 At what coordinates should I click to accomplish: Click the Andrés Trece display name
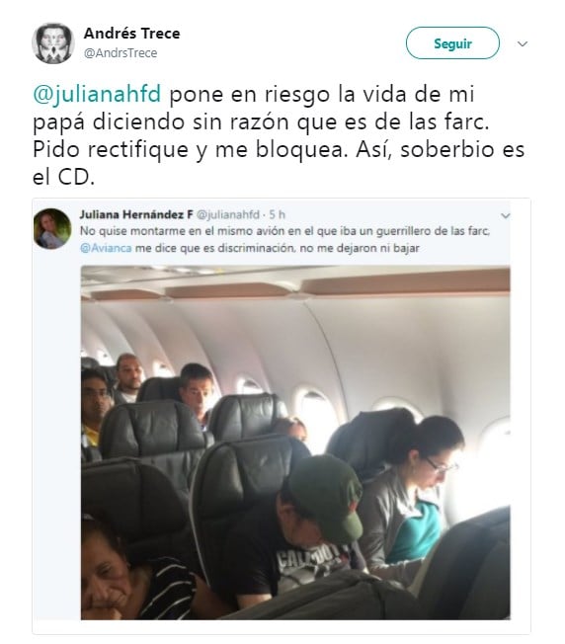(x=131, y=34)
